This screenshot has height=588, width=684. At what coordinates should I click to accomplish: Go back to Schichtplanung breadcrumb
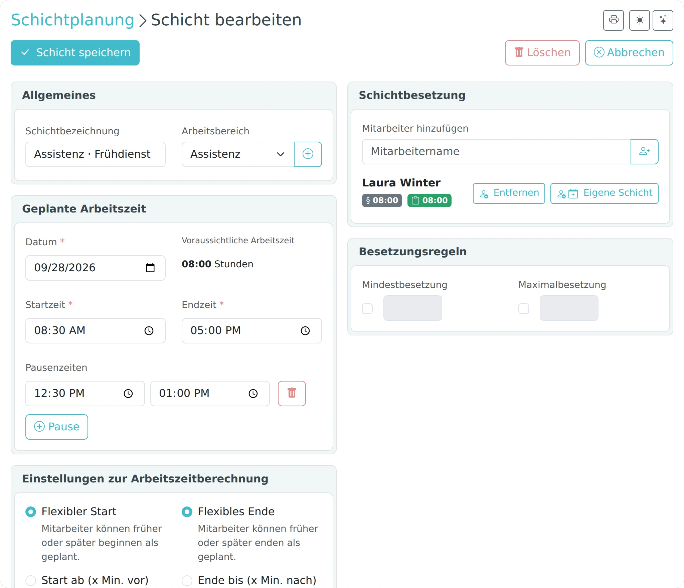(72, 20)
